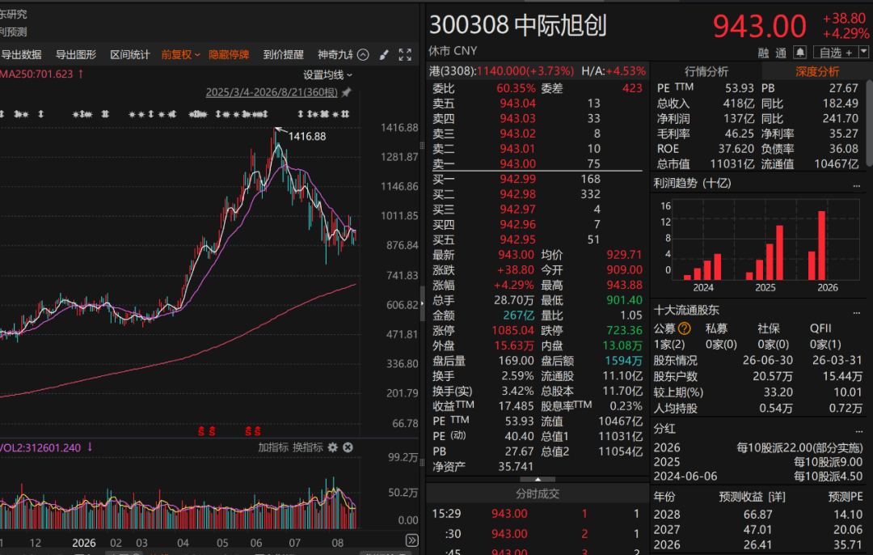Click 2026 dividend 每10股派22.00 entry

click(799, 448)
